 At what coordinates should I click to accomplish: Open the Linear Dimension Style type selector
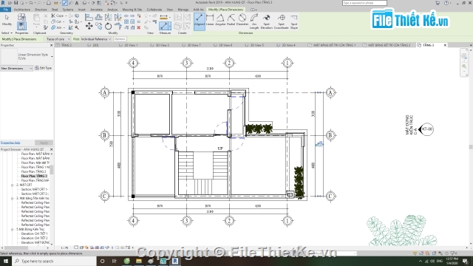[27, 56]
